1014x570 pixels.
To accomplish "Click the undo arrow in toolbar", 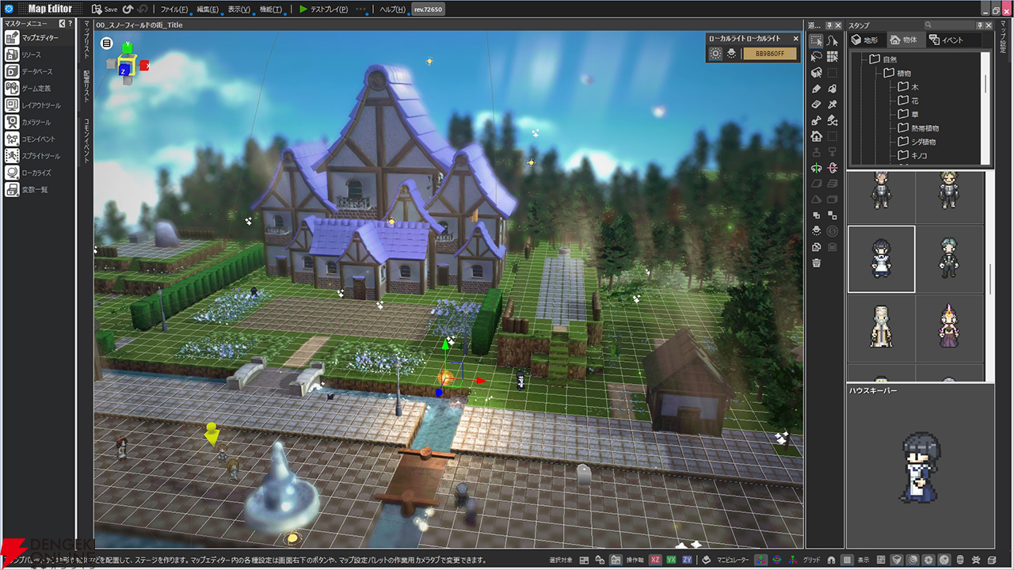I will 128,9.
